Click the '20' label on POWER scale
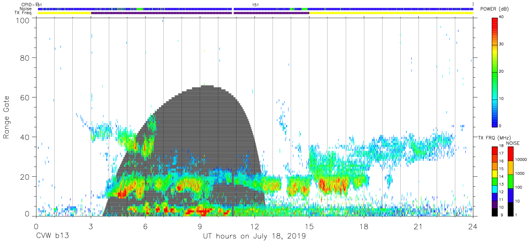 [502, 72]
